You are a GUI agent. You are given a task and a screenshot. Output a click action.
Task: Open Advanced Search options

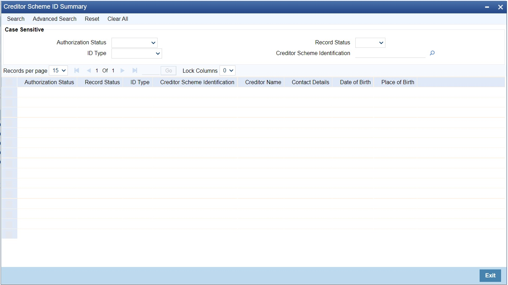point(54,19)
